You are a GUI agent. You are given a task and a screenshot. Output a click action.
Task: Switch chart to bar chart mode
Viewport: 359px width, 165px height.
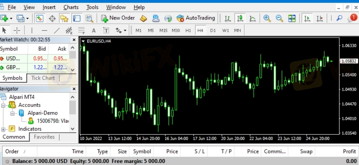(228, 18)
